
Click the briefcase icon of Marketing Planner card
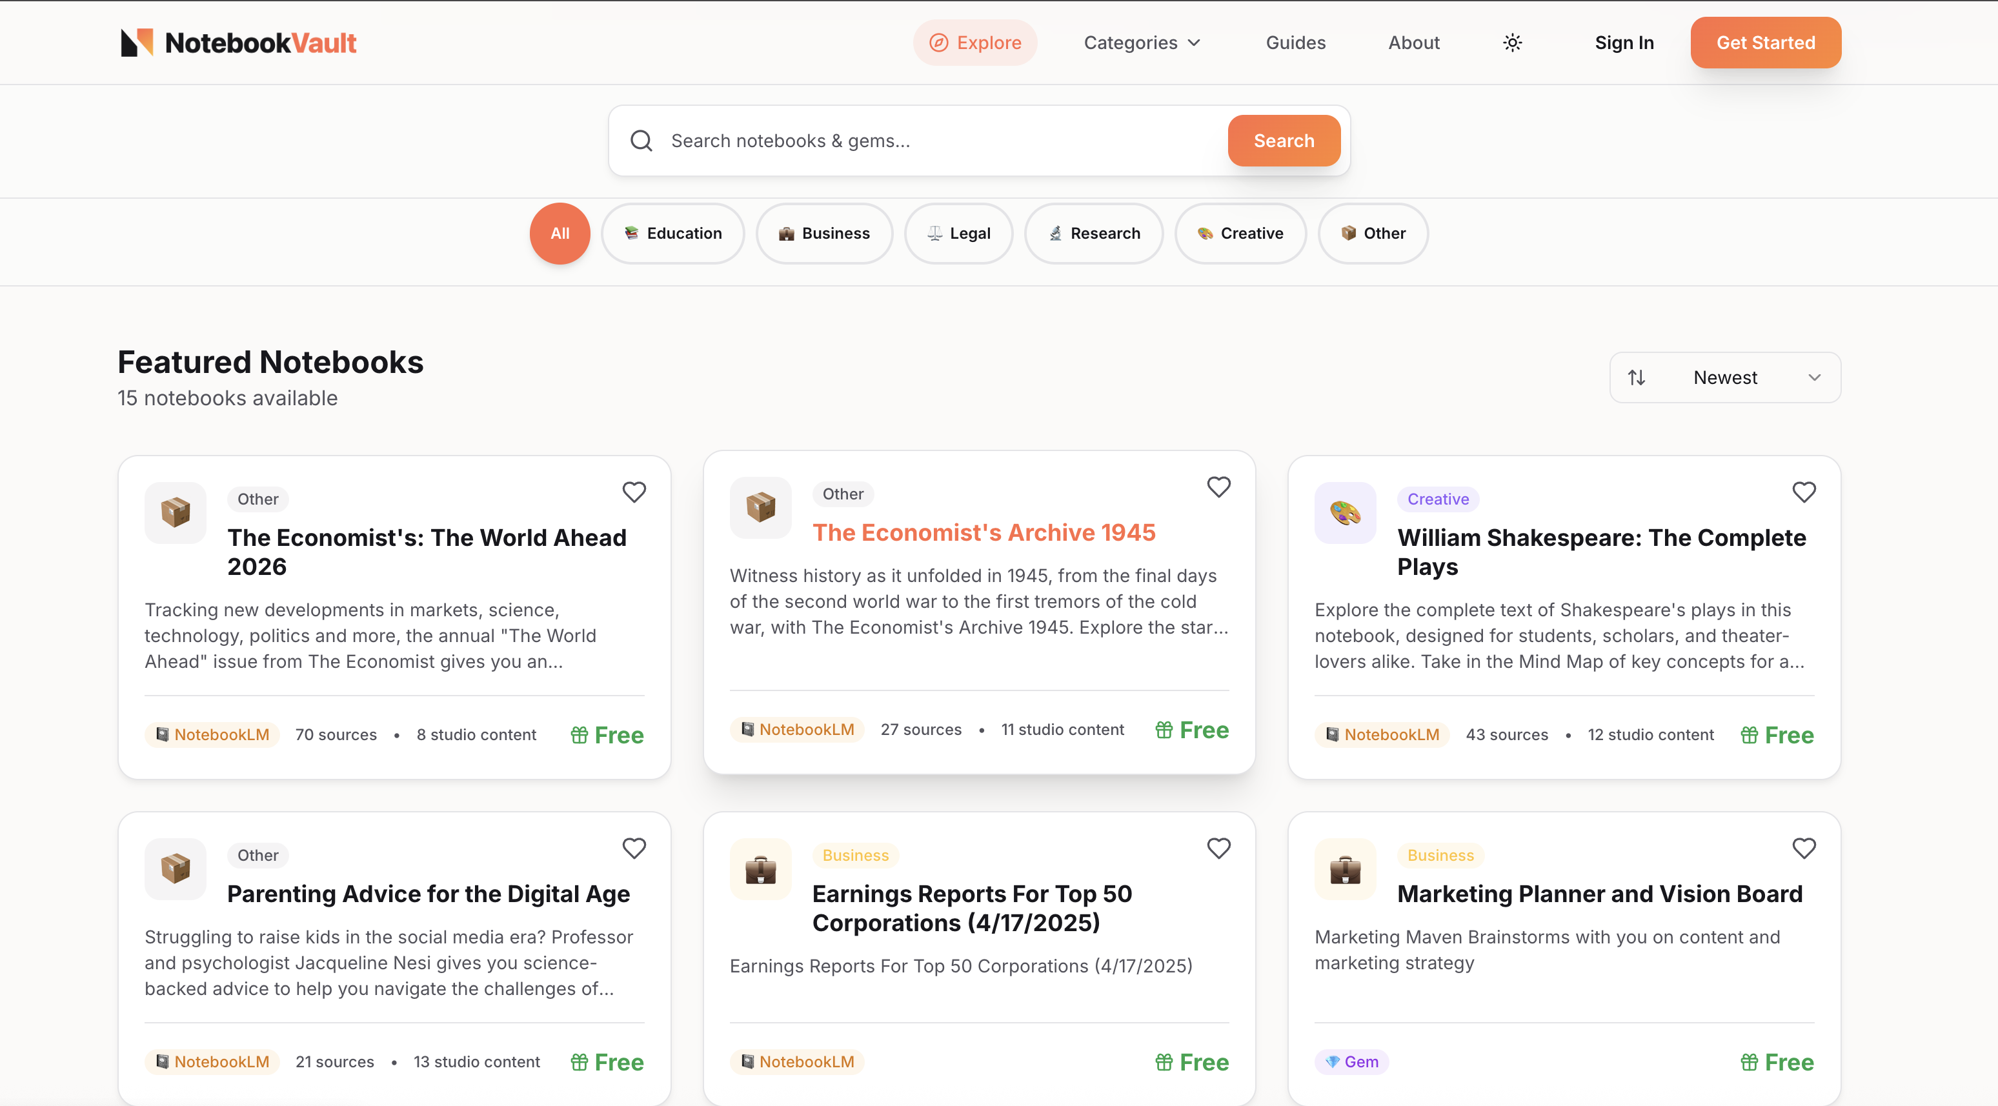coord(1345,869)
